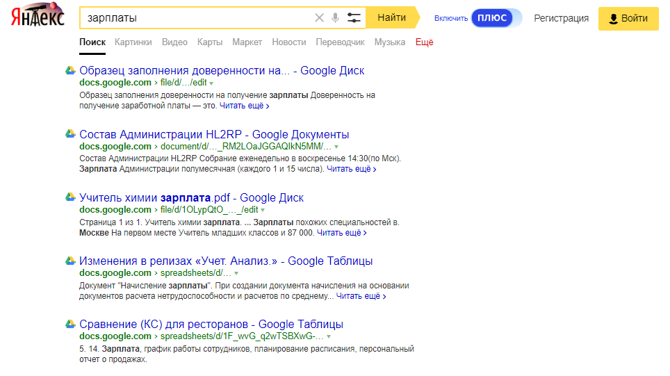Image resolution: width=670 pixels, height=376 pixels.
Task: Open result Сравнение (КС) для ресторанов
Action: coord(211,325)
